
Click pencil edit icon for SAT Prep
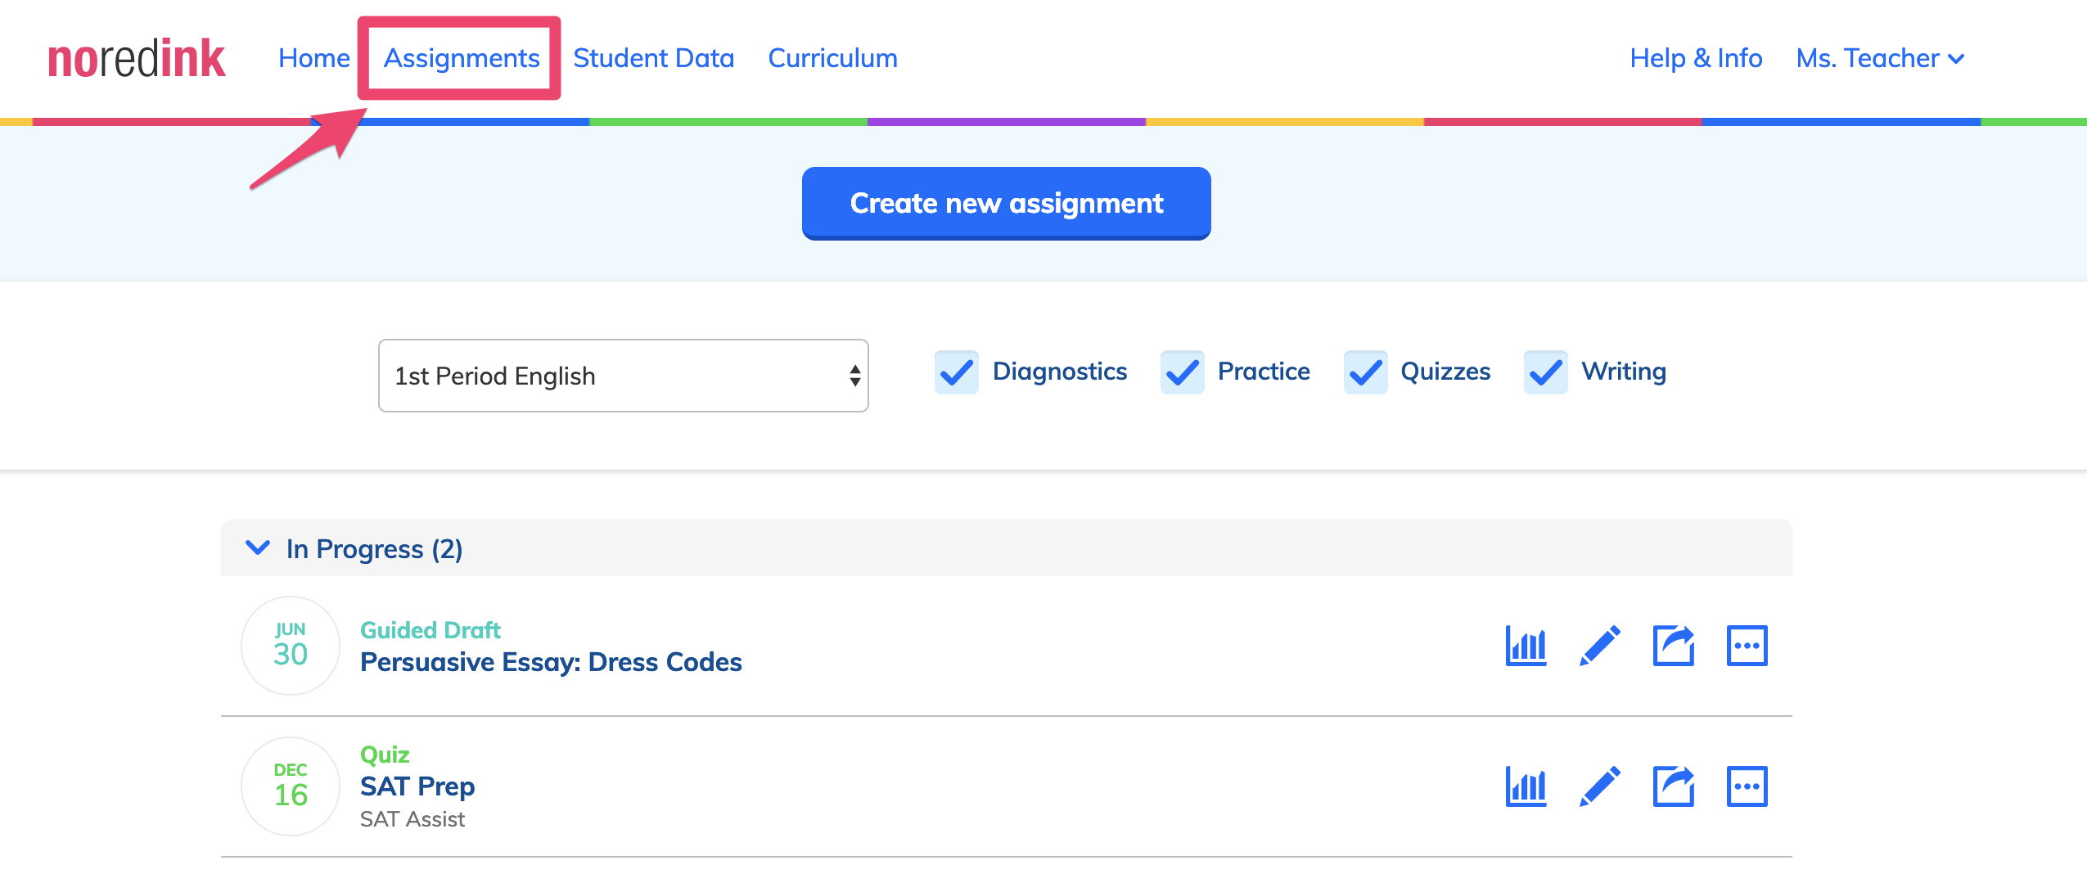(1599, 786)
